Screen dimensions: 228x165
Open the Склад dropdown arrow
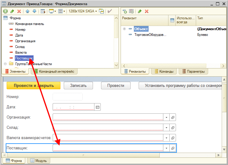coord(166,128)
